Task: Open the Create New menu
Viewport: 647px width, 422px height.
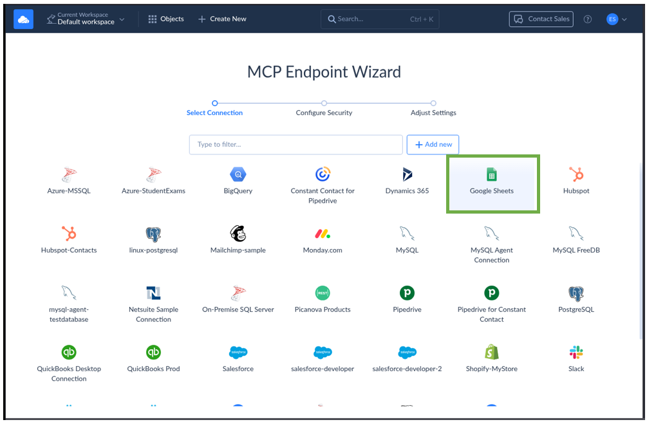Action: pos(222,19)
